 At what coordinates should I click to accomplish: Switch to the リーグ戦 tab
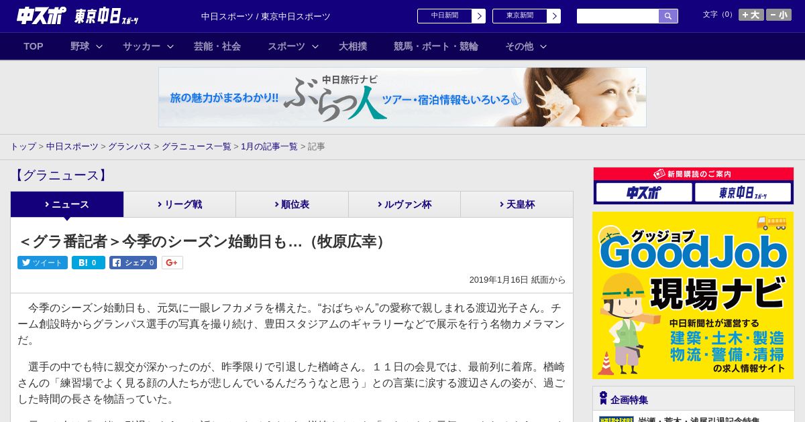(x=180, y=204)
